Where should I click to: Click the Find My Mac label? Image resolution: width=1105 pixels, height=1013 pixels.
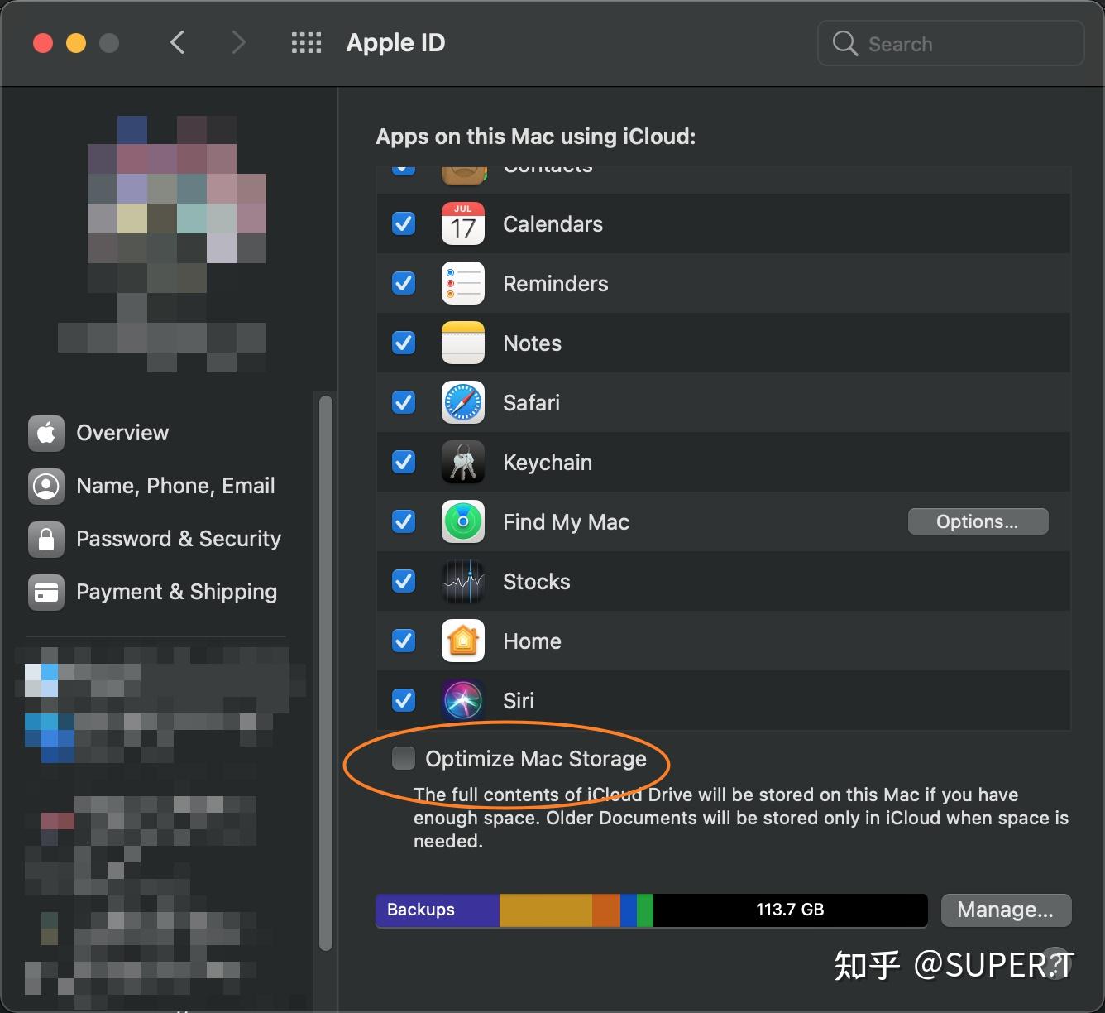[566, 522]
